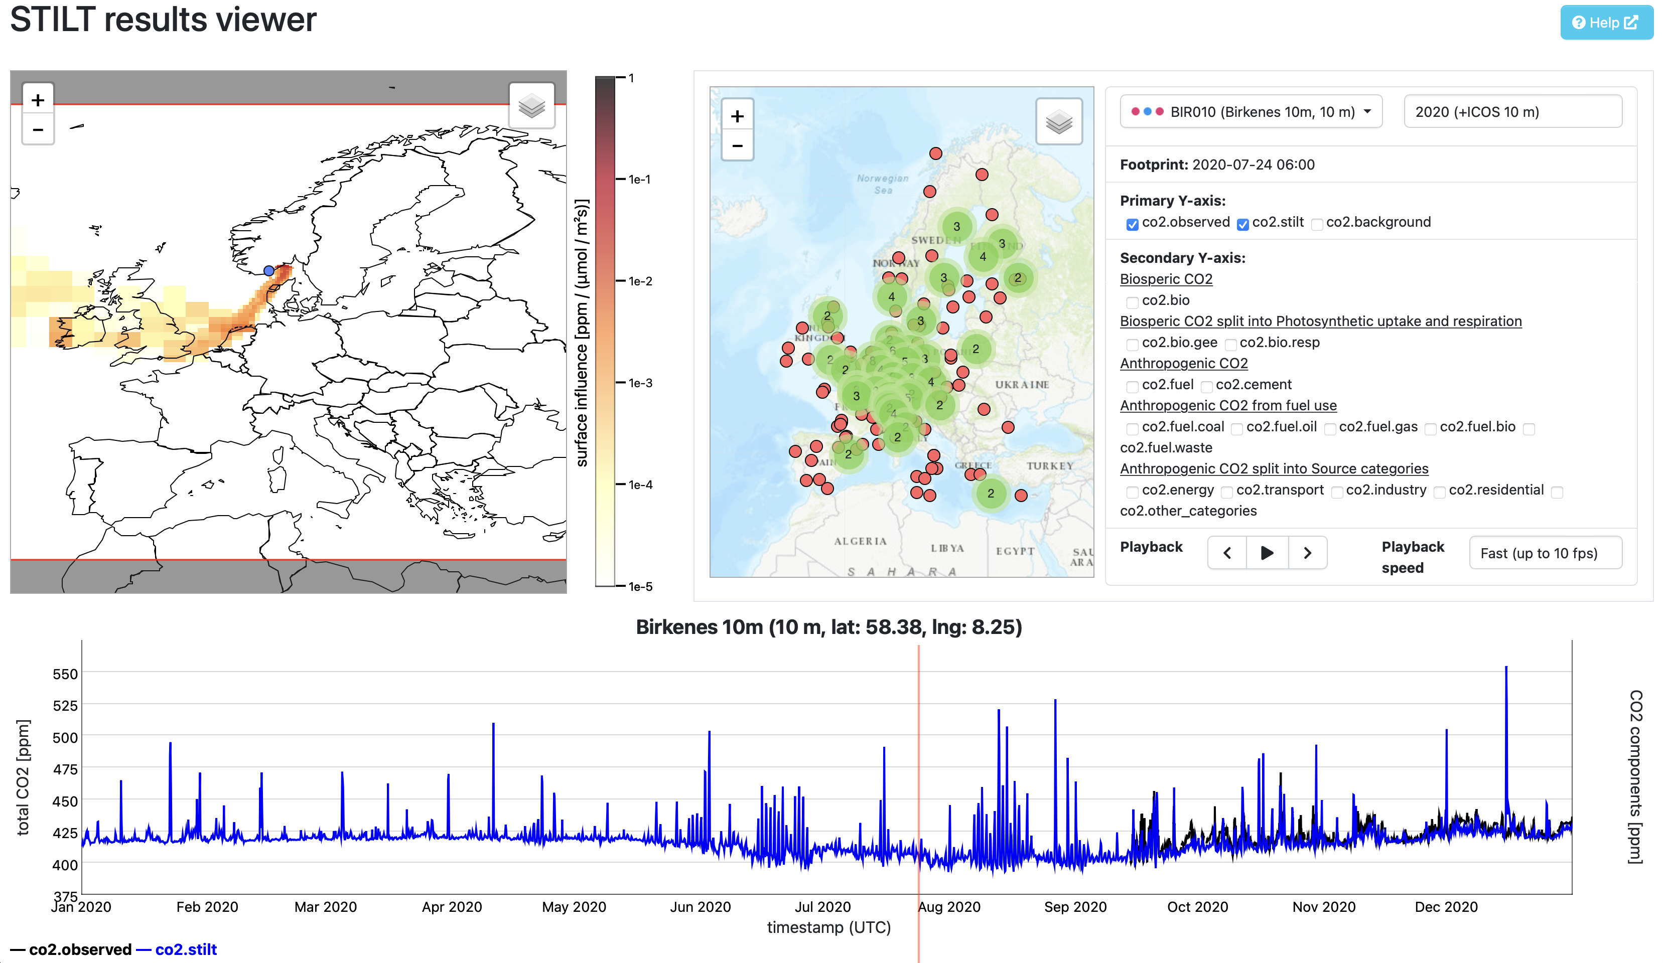The image size is (1663, 963).
Task: Zoom out on the footprint map
Action: pos(38,130)
